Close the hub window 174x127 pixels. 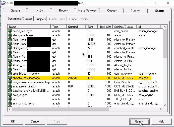click(168, 3)
